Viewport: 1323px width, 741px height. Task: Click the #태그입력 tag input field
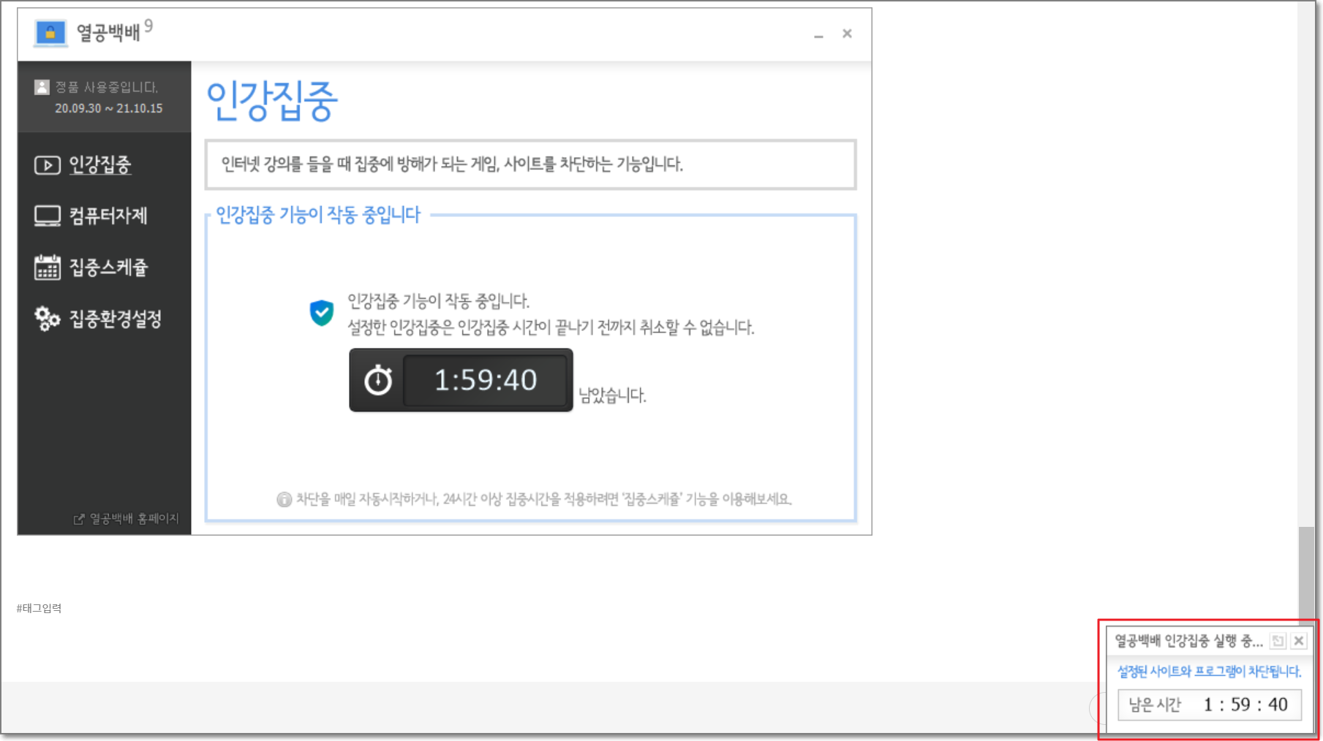39,608
